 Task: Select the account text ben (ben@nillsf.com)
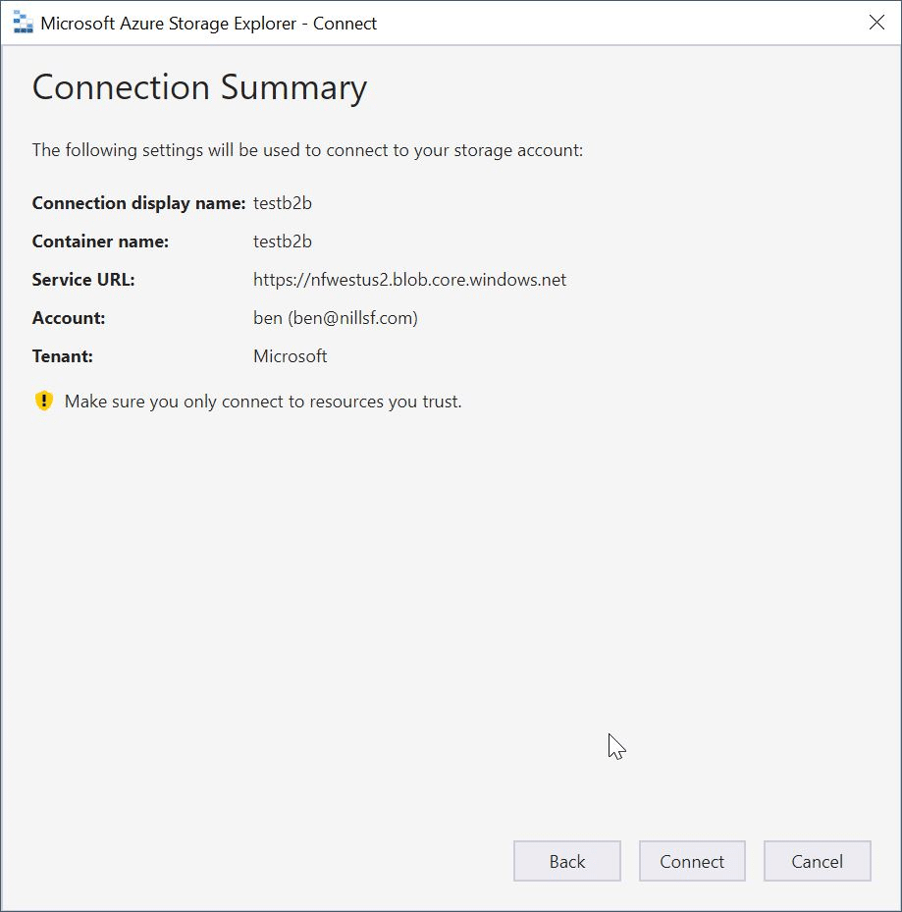[336, 318]
